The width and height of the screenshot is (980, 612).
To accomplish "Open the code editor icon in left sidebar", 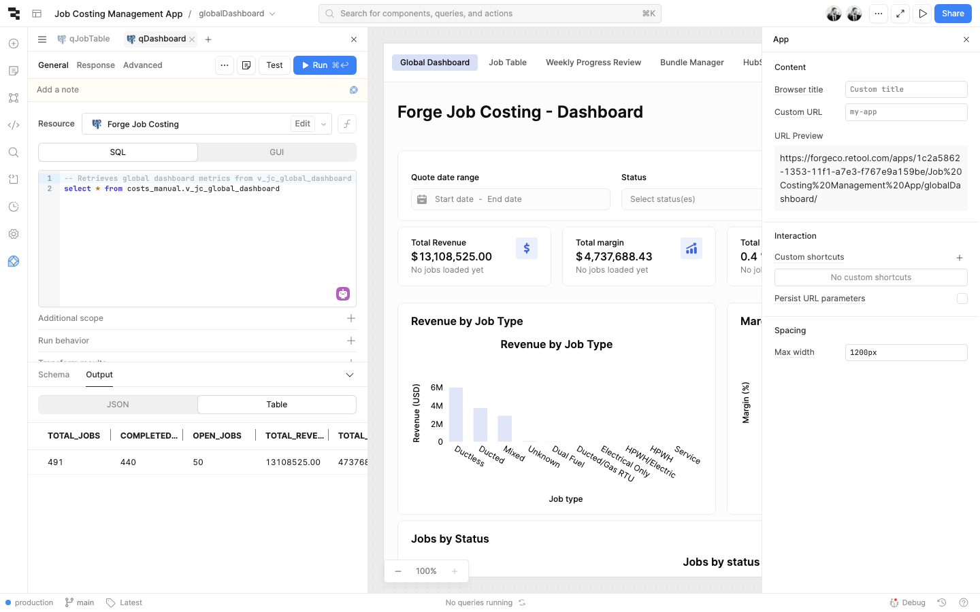I will click(x=14, y=125).
